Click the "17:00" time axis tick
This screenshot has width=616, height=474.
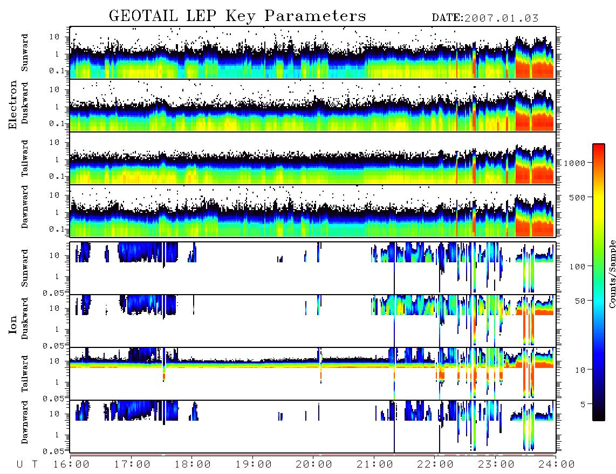coord(132,465)
